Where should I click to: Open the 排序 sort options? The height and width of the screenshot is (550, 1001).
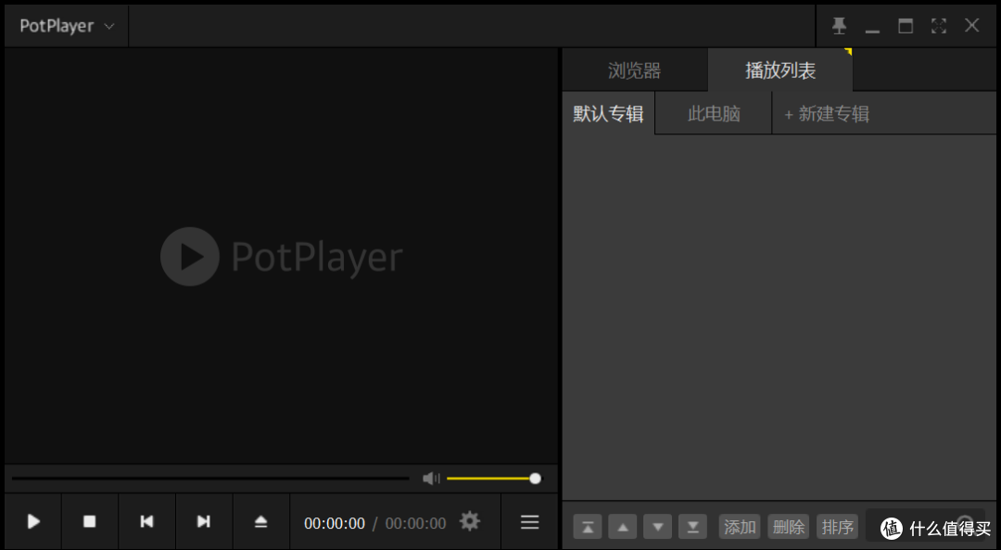click(x=838, y=527)
